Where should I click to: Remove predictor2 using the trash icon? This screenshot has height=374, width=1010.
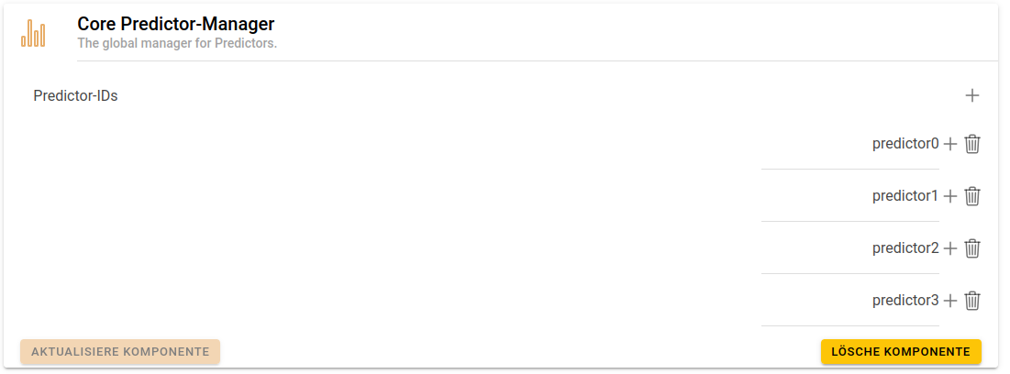point(973,248)
